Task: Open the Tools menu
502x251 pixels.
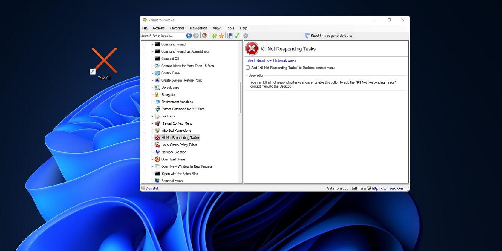Action: tap(230, 28)
